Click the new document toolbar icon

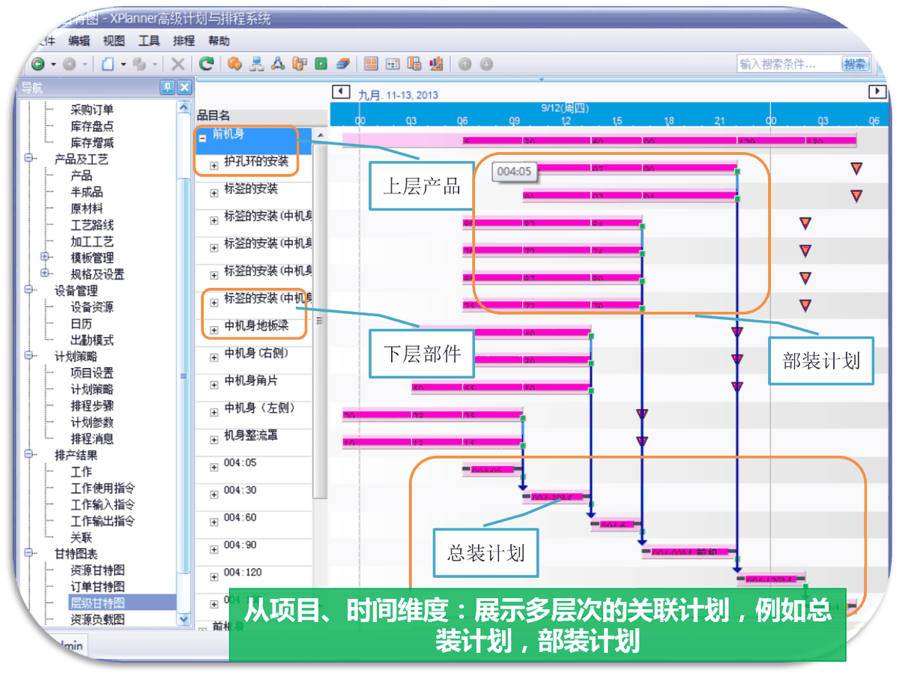108,64
